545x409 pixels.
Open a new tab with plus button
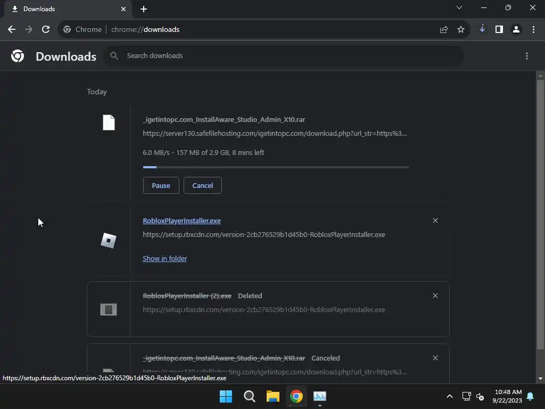[x=144, y=9]
